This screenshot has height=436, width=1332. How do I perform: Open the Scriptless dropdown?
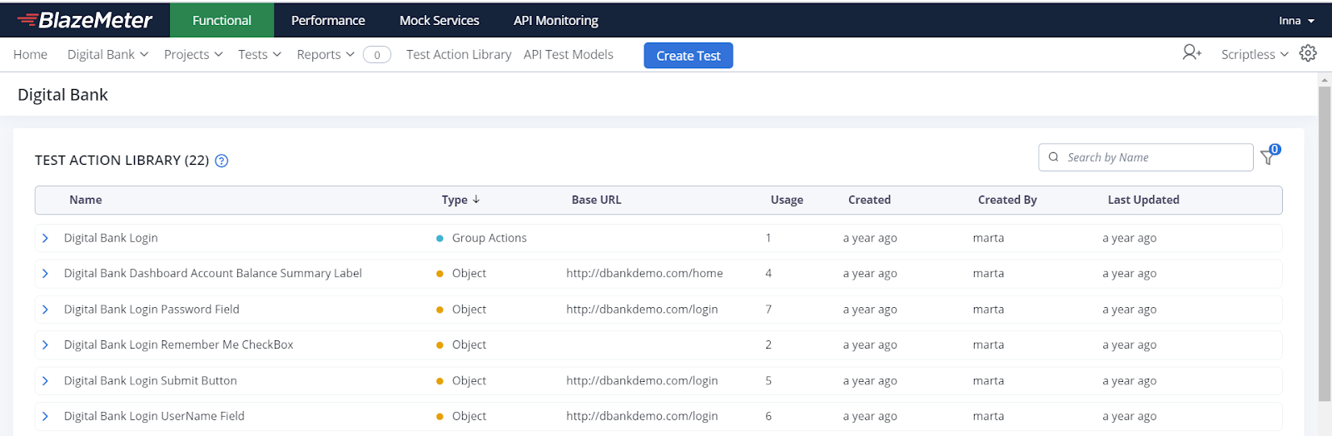point(1255,54)
